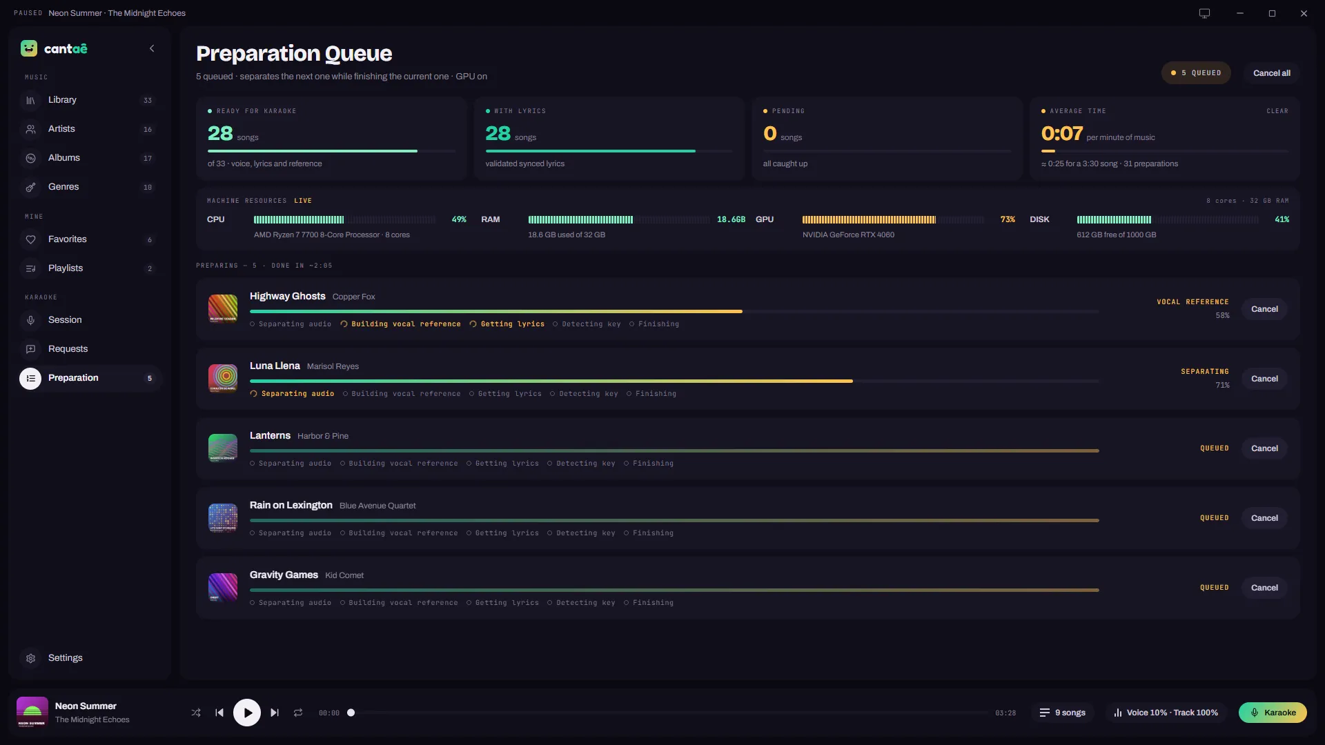Screen dimensions: 1325x745
Task: Click the Pending songs card
Action: [x=887, y=139]
